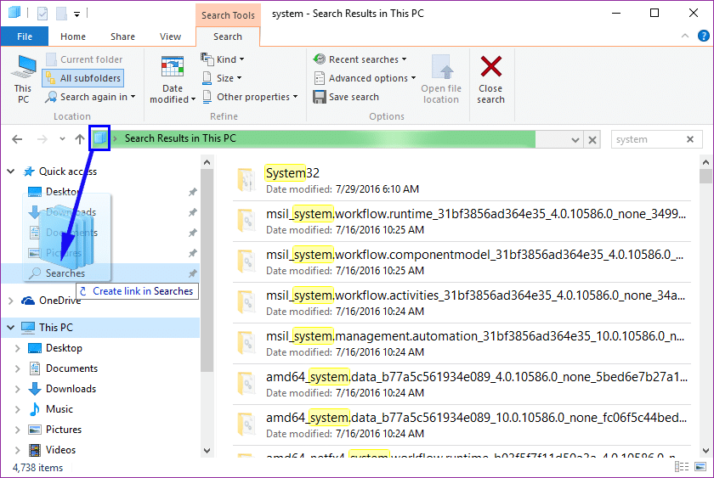Switch to the Home ribbon tab
This screenshot has width=714, height=478.
click(73, 37)
